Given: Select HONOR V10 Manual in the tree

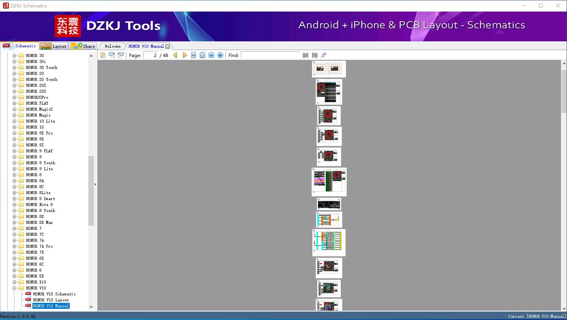Looking at the screenshot, I should tap(51, 306).
